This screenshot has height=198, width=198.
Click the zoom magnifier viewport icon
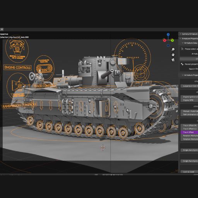173,49
